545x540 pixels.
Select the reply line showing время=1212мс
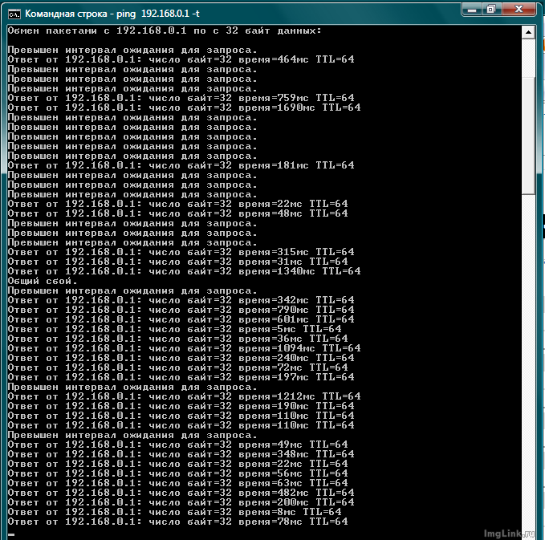pos(185,396)
